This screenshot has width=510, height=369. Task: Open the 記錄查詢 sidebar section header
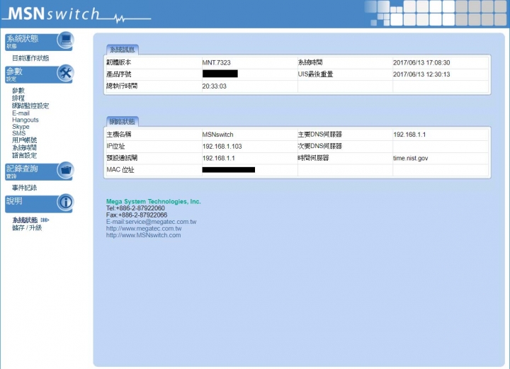[x=38, y=171]
